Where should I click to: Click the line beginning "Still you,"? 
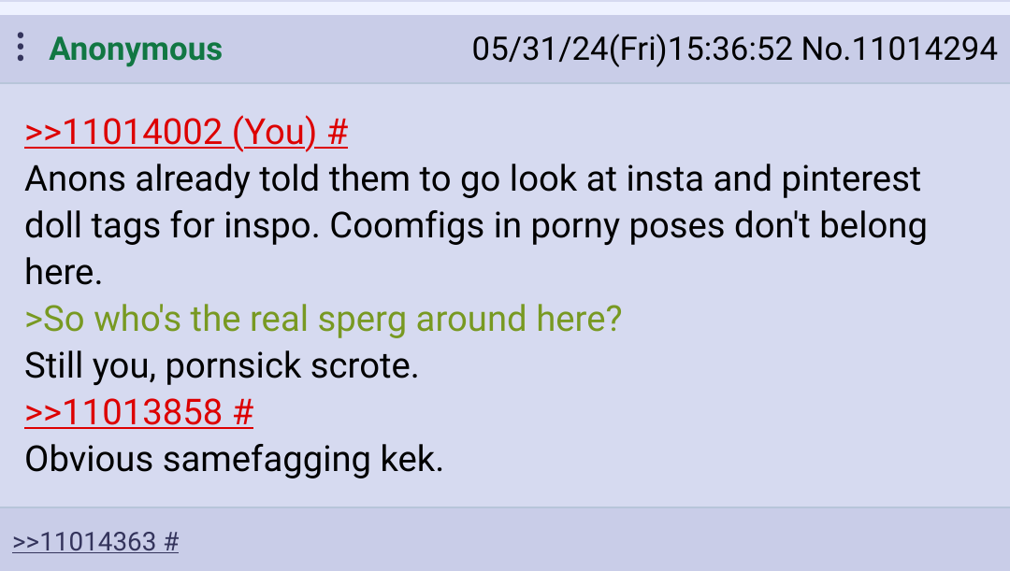point(222,365)
